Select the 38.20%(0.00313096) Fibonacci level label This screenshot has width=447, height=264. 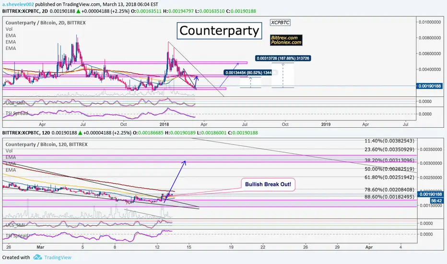pos(389,160)
